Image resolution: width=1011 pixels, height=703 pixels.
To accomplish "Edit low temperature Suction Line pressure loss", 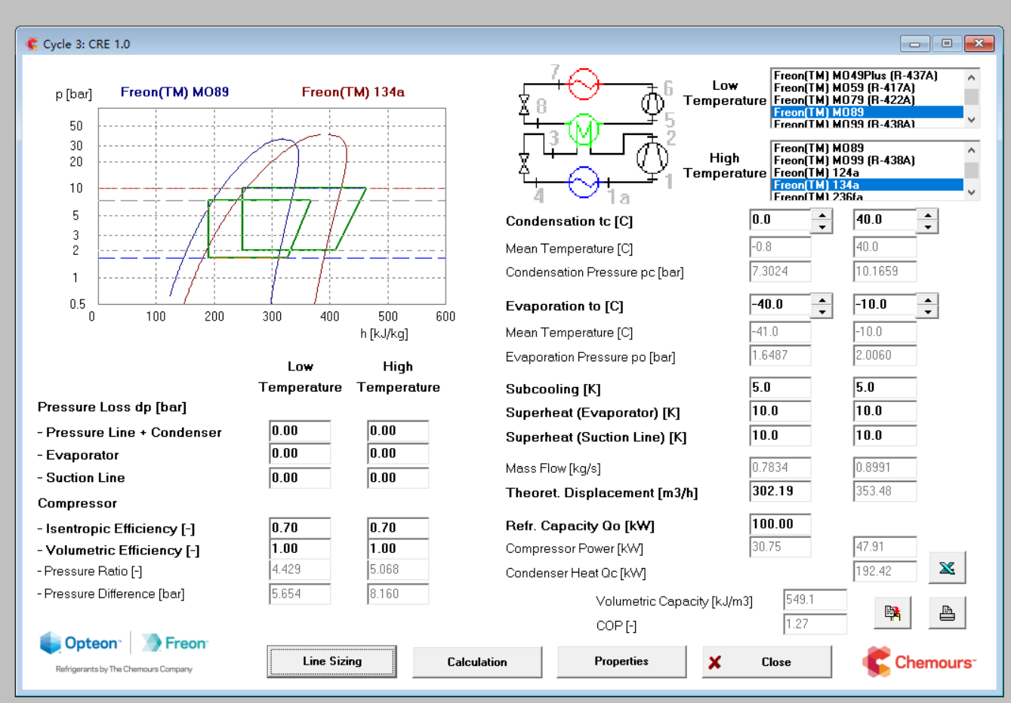I will [300, 478].
